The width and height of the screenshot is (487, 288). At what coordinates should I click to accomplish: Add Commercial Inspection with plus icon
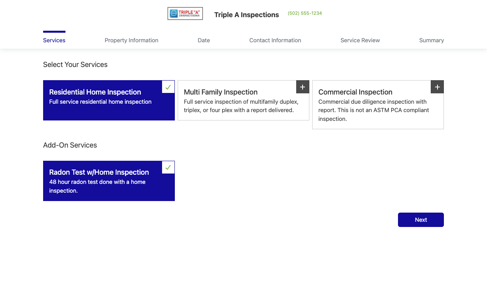pos(437,87)
